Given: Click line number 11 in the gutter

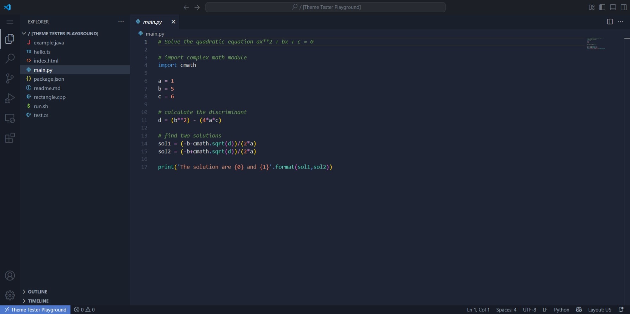Looking at the screenshot, I should [x=144, y=120].
